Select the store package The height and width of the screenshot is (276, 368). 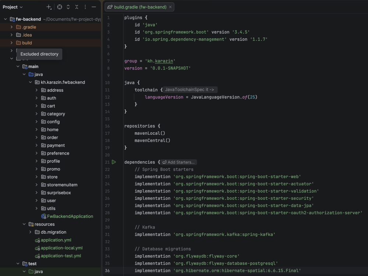[x=52, y=177]
